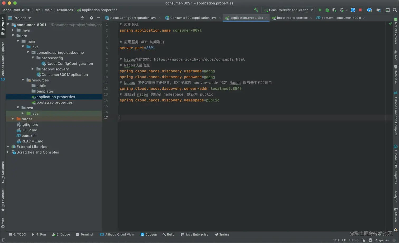Screen dimensions: 399x243
Task: Click the red Stop button in toolbar
Action: pos(360,10)
